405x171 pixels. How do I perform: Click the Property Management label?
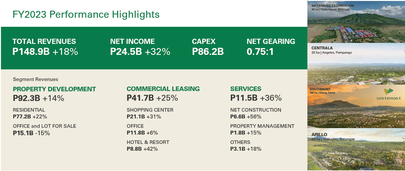point(262,126)
